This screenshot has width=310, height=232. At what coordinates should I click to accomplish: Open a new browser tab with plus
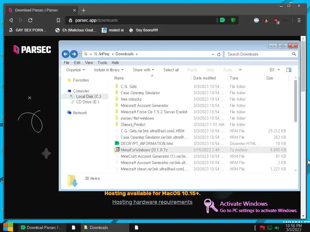click(84, 10)
